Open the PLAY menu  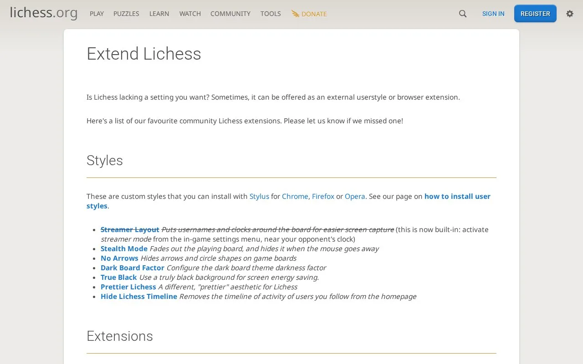(97, 14)
